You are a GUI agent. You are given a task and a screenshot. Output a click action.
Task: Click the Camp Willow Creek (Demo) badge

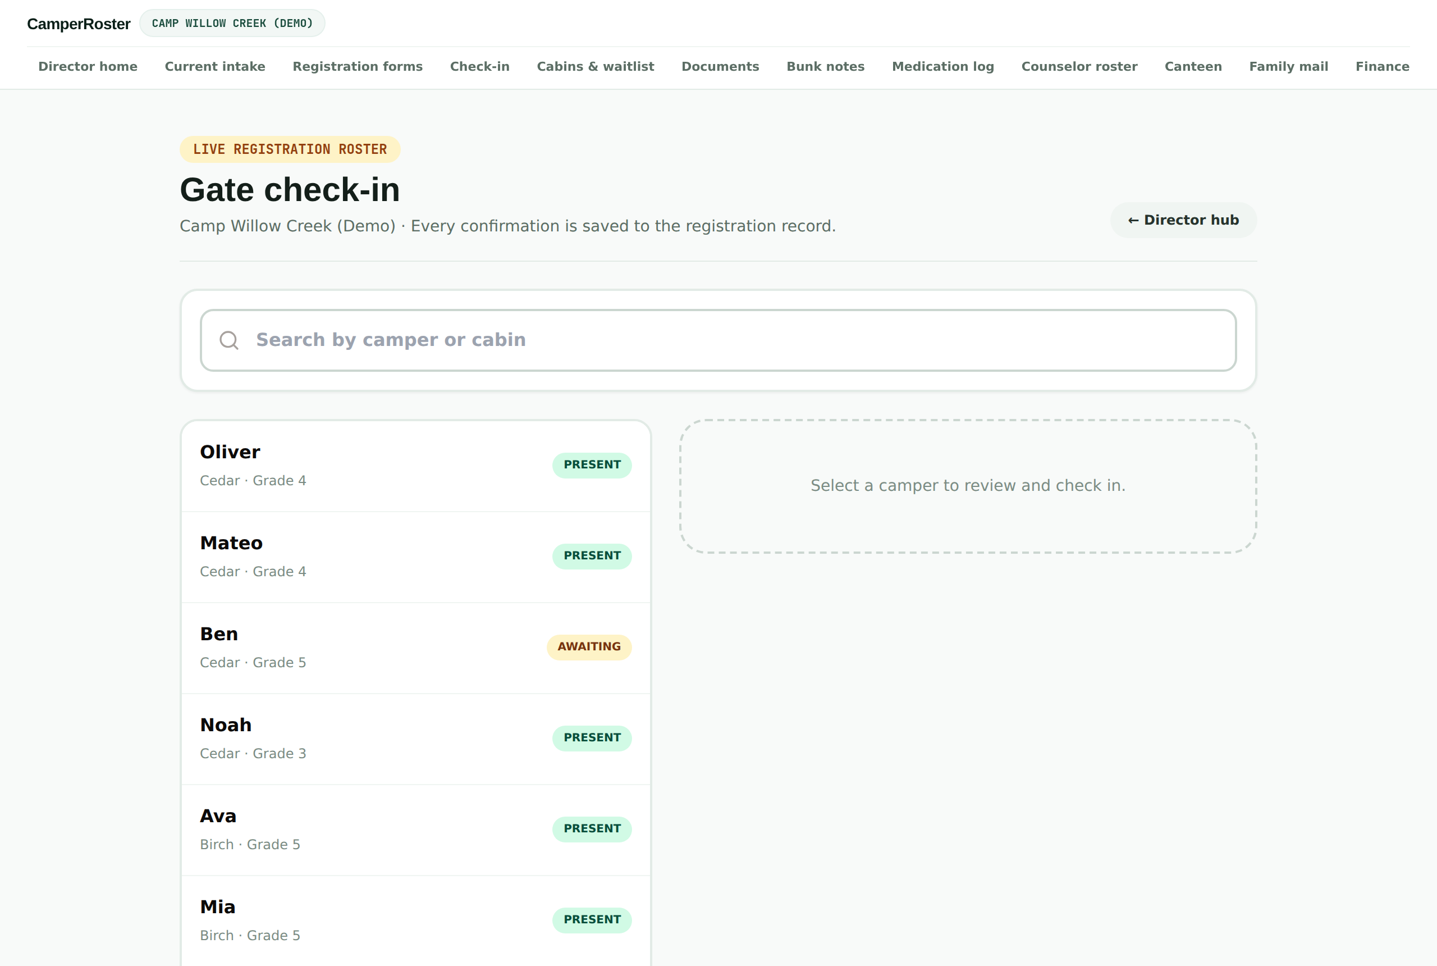(x=232, y=24)
